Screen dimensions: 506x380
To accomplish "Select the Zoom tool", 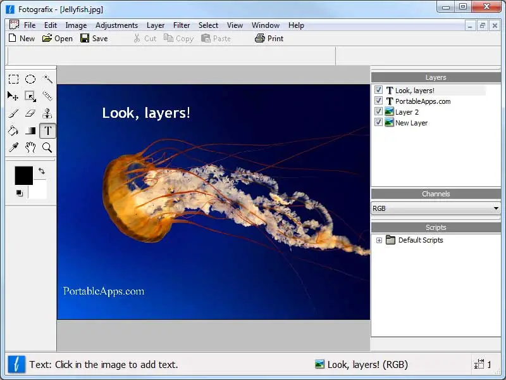I will (47, 148).
